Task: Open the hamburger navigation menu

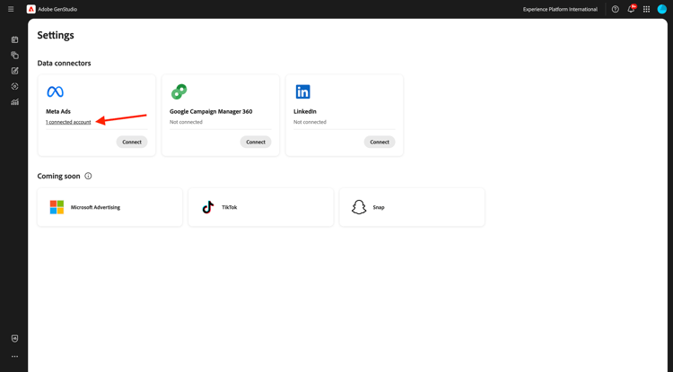Action: (11, 9)
